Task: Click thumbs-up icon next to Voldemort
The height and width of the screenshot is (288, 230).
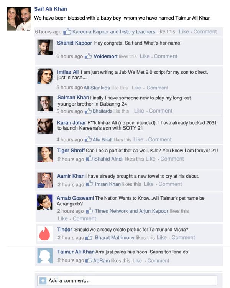Action: 88,56
